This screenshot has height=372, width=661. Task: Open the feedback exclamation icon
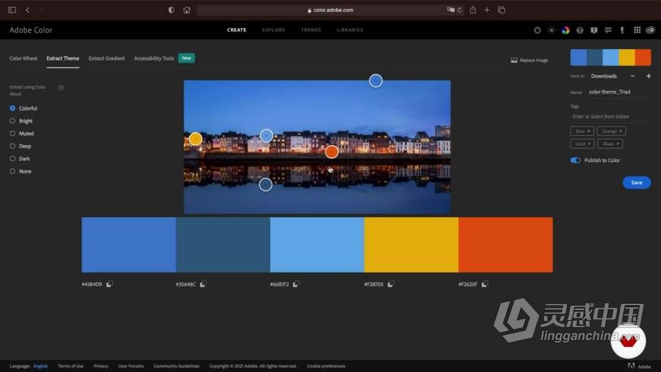point(594,30)
